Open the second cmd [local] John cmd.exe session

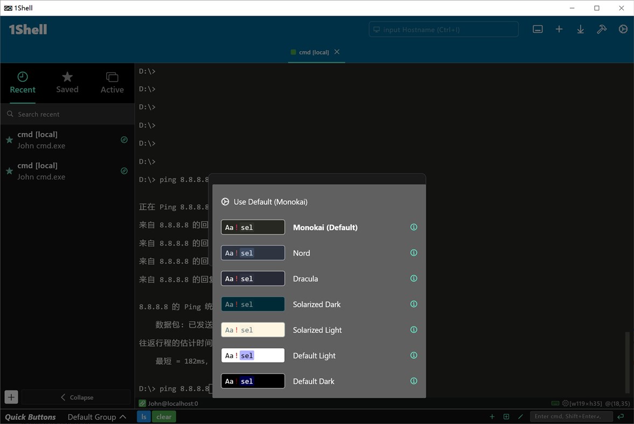pos(67,171)
